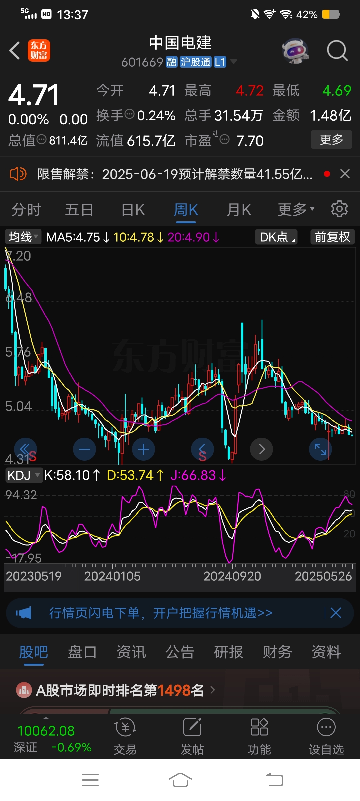
Task: Move chart cursor right one candle
Action: point(261,449)
